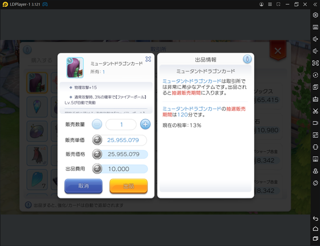320x246 pixels.
Task: Open LDPlayer shared folder PC icon
Action: pos(315,159)
